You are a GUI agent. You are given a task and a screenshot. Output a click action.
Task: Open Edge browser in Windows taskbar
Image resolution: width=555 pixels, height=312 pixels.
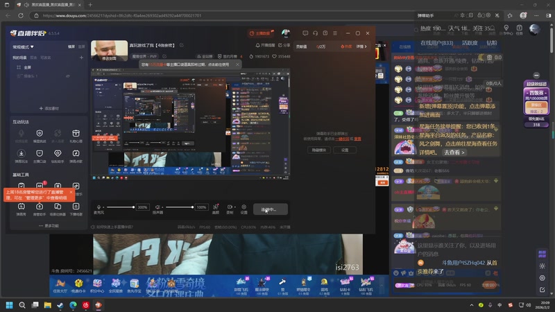coord(73,305)
